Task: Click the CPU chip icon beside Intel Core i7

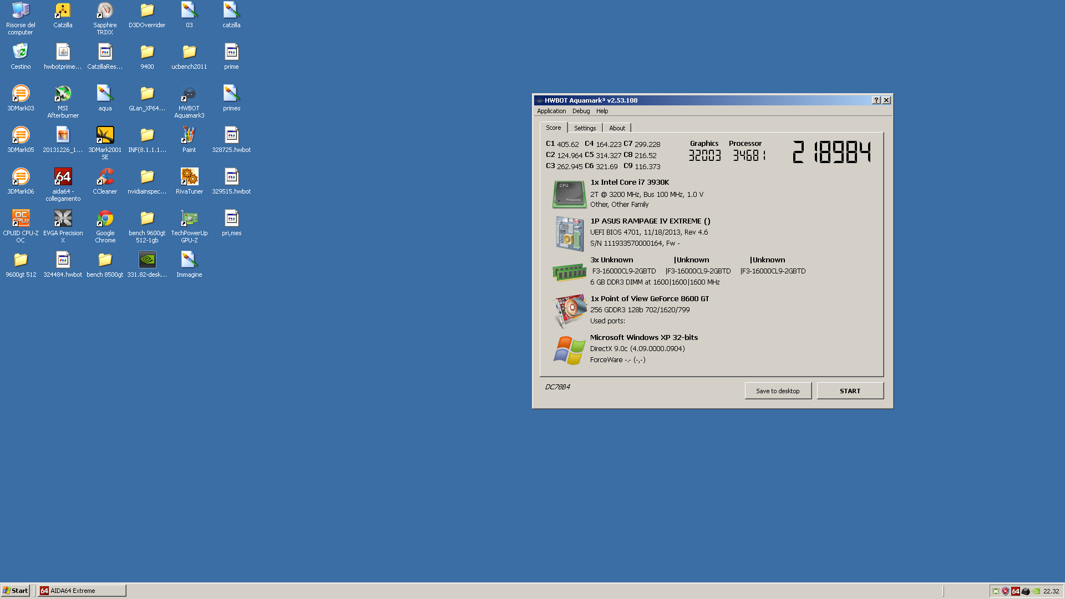Action: click(x=569, y=194)
